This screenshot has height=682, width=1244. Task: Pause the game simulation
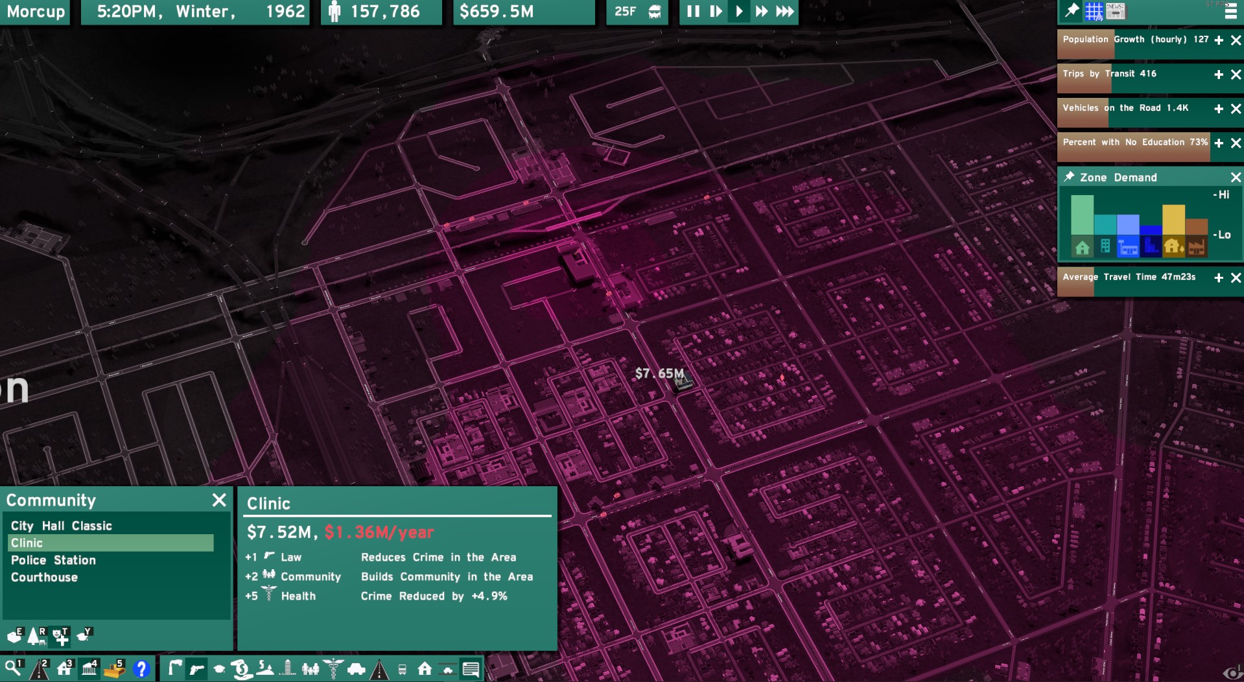(693, 12)
